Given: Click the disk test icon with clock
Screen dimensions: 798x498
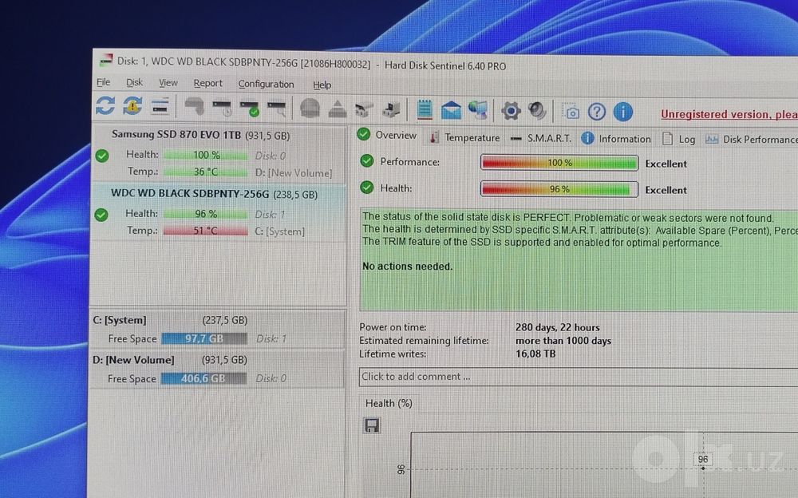Looking at the screenshot, I should tap(222, 108).
